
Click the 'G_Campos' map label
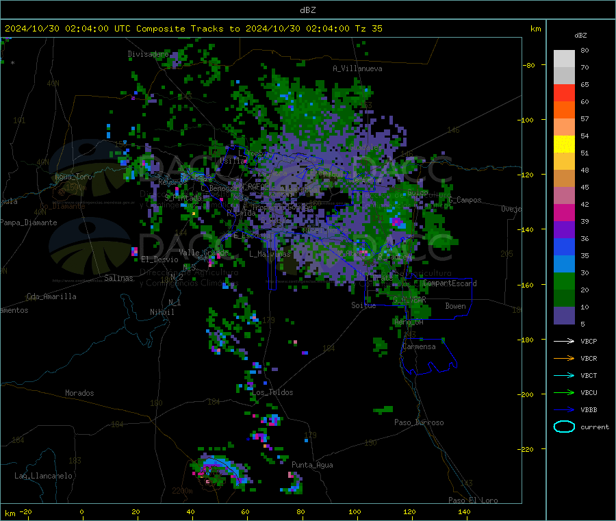point(465,200)
